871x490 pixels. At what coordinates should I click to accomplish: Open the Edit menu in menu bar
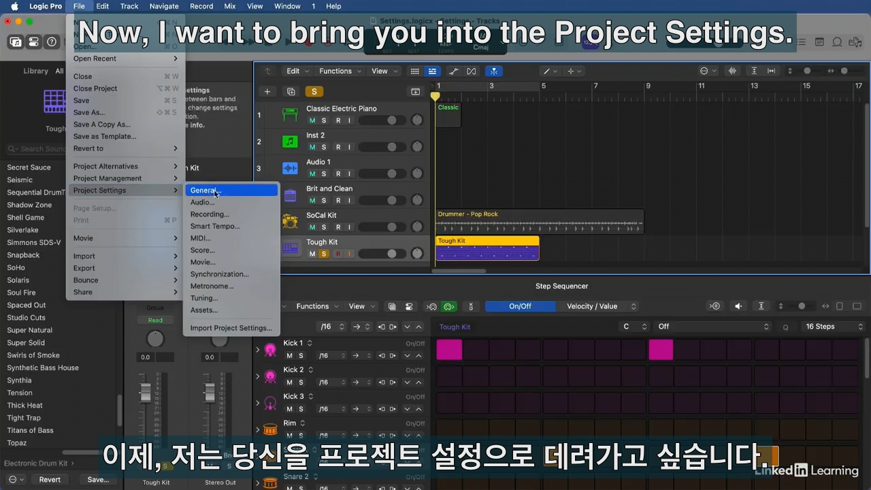point(102,6)
